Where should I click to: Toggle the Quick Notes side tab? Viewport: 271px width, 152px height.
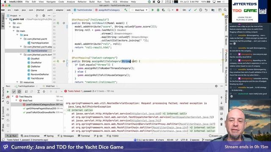click(x=226, y=23)
